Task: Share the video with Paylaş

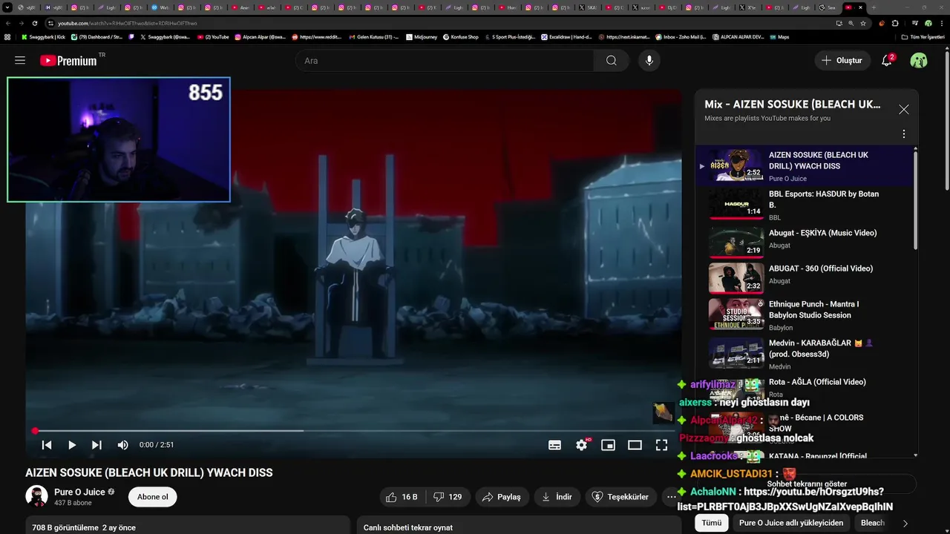Action: [x=502, y=497]
